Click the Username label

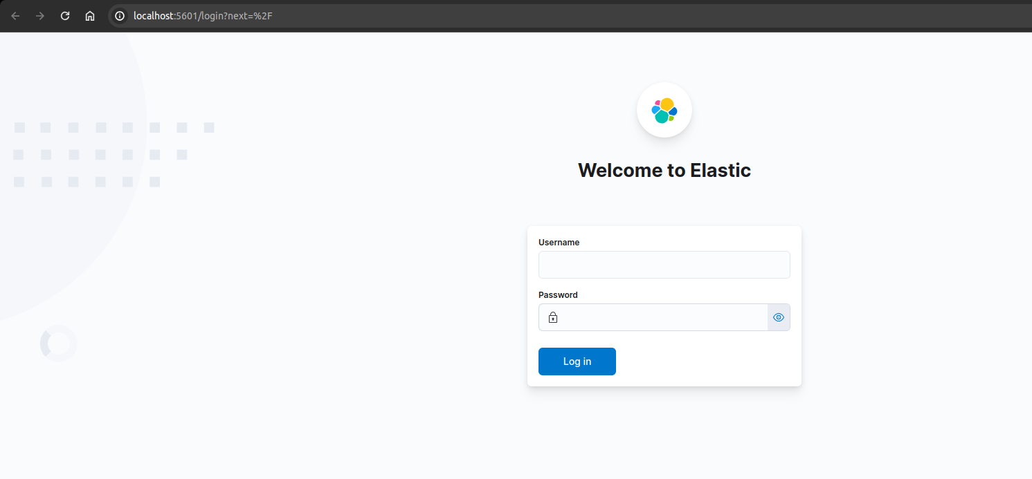[x=559, y=243]
